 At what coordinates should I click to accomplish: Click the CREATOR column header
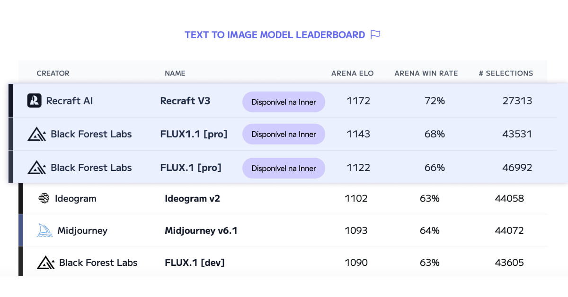[x=53, y=73]
